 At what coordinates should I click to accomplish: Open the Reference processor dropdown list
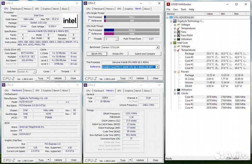coord(157,66)
